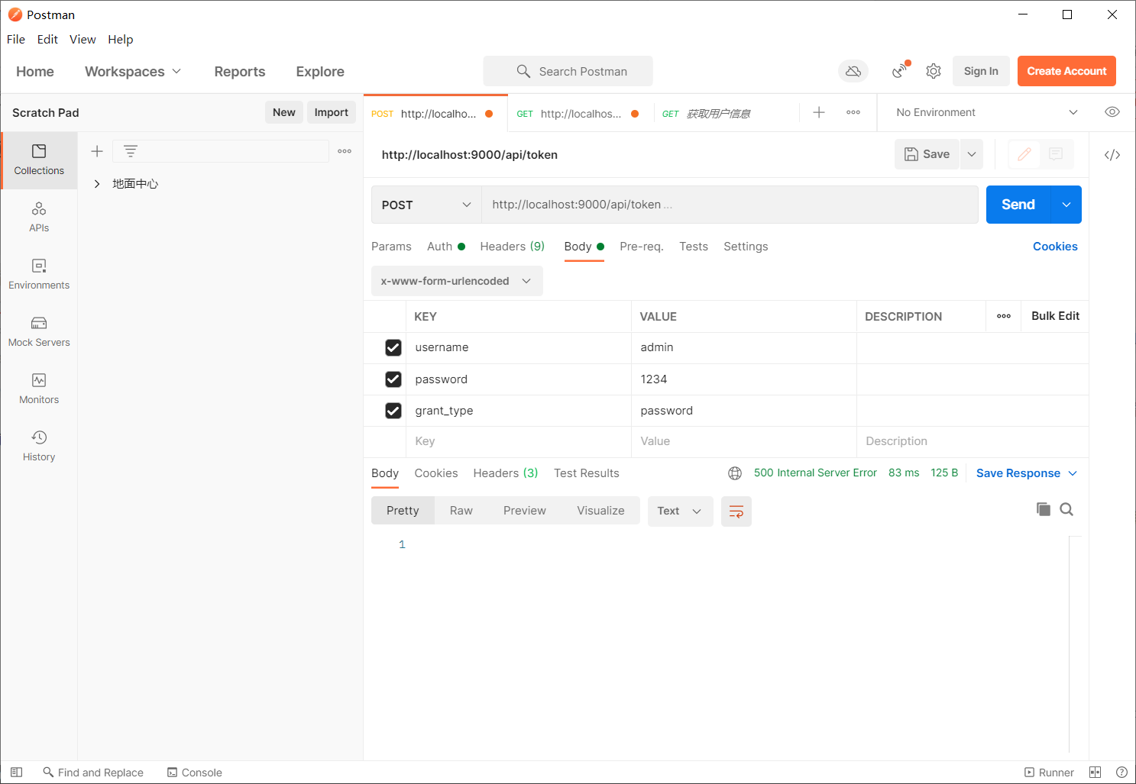
Task: Open the Console in status bar
Action: pyautogui.click(x=195, y=773)
